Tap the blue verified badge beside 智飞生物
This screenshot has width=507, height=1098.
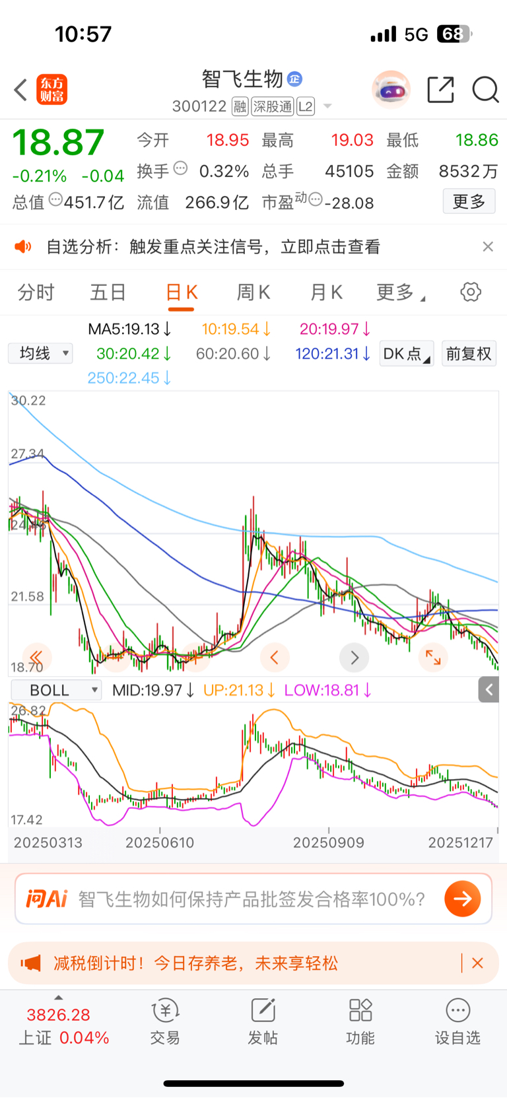295,79
